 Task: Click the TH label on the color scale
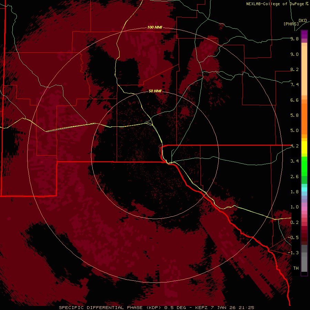coord(296,268)
